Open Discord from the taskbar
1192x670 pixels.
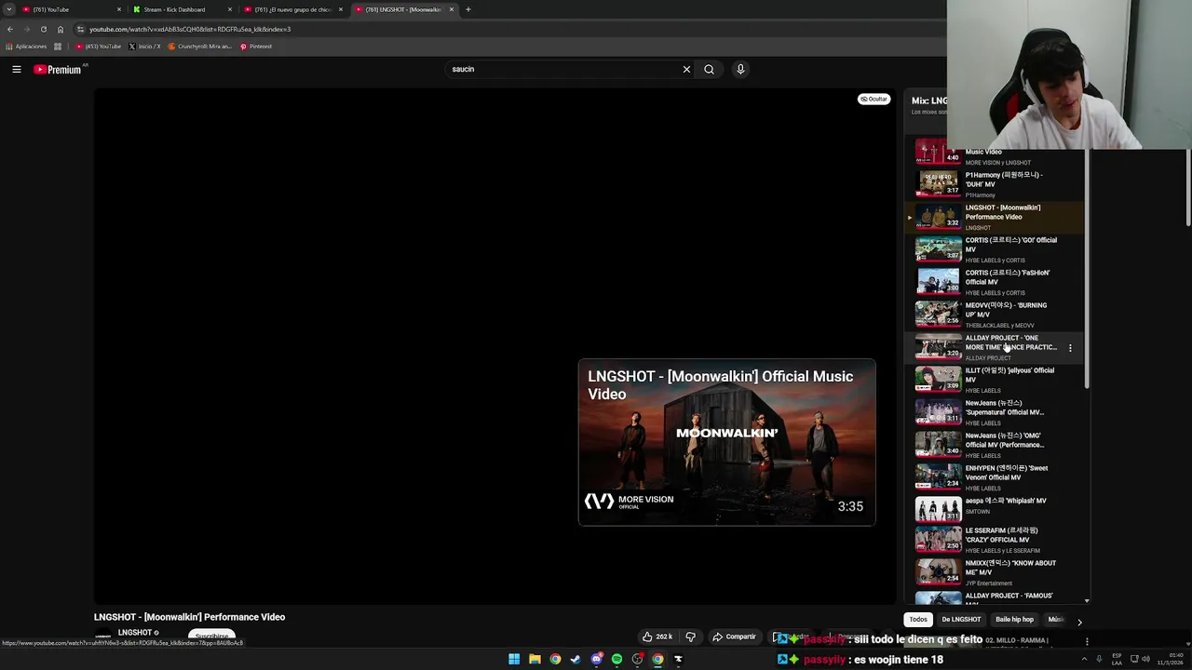point(596,659)
